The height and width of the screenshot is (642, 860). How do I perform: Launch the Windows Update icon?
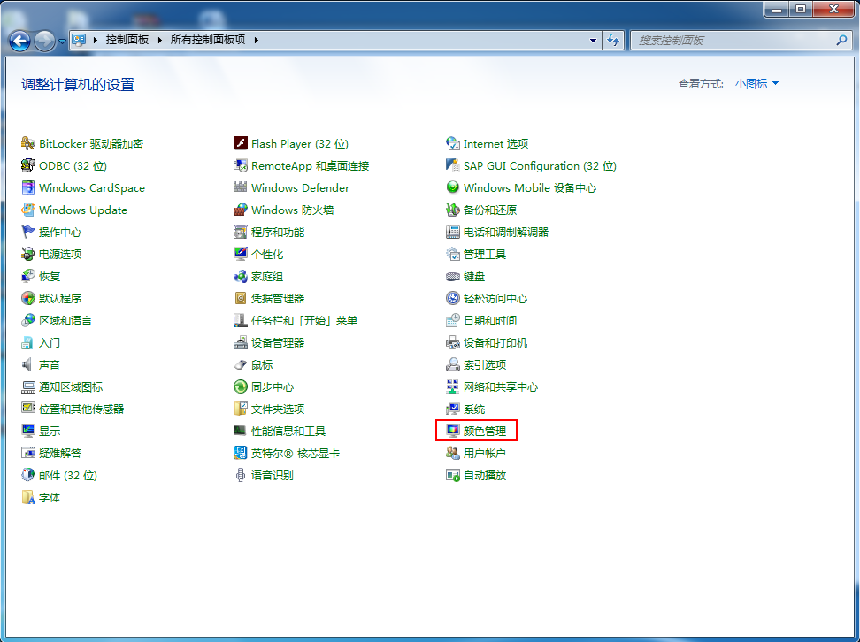[x=28, y=210]
